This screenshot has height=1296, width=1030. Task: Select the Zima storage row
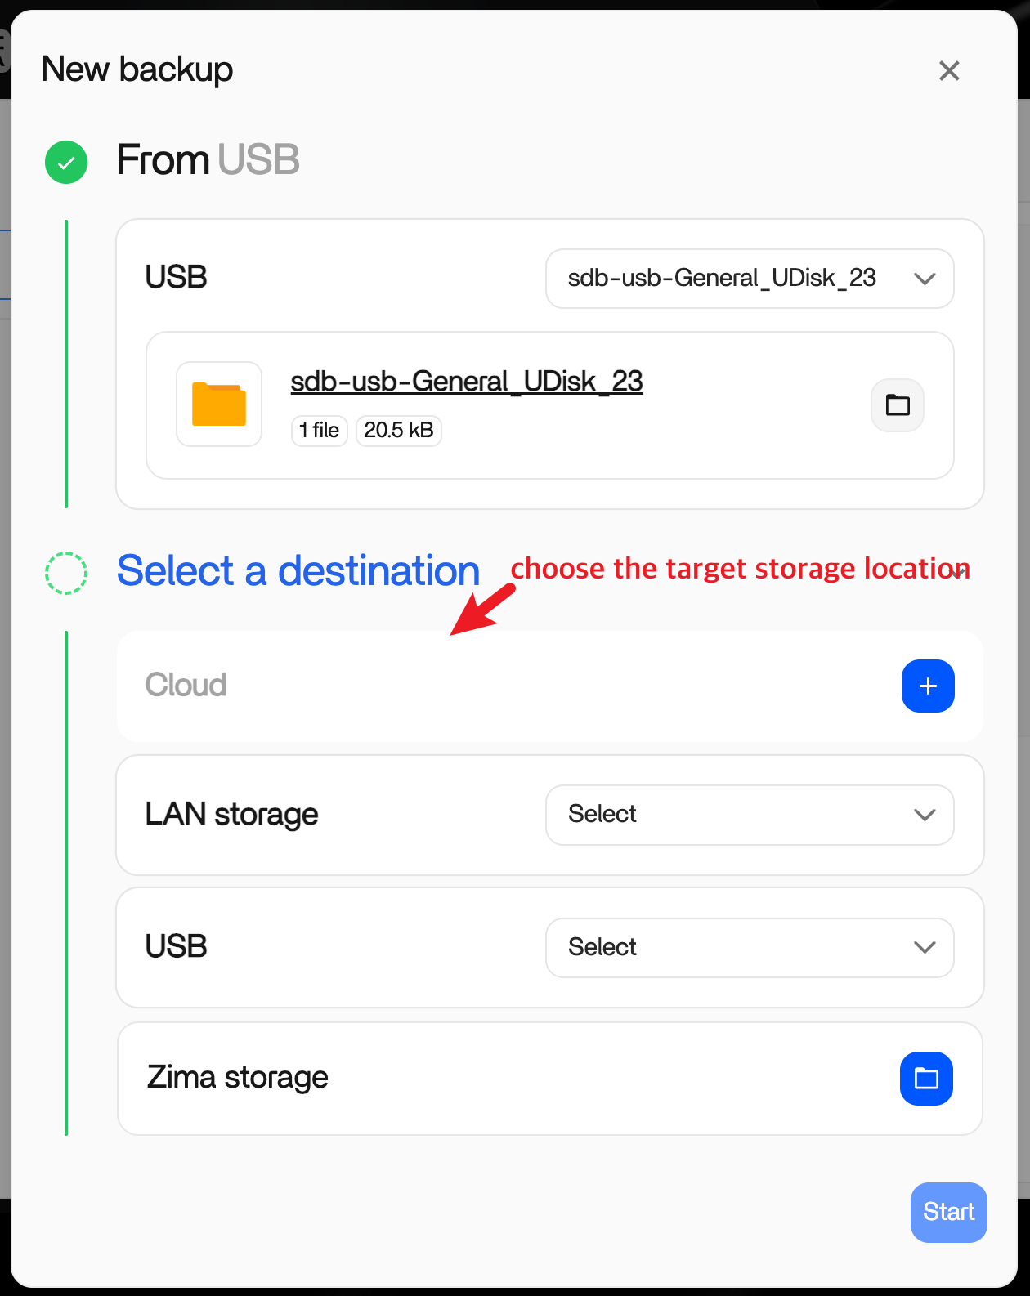pyautogui.click(x=490, y=1079)
